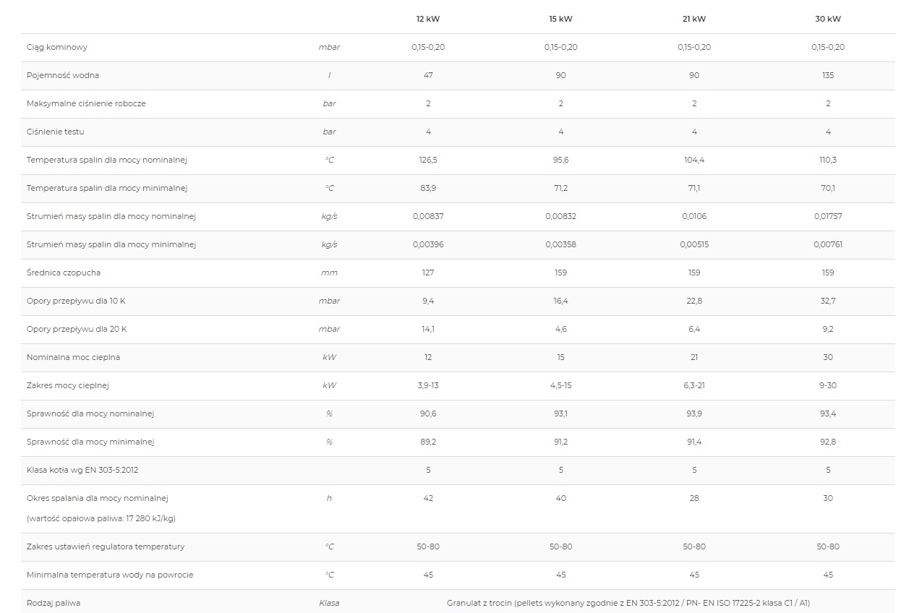
Task: Click the 126,5 flue temperature value
Action: tap(428, 160)
